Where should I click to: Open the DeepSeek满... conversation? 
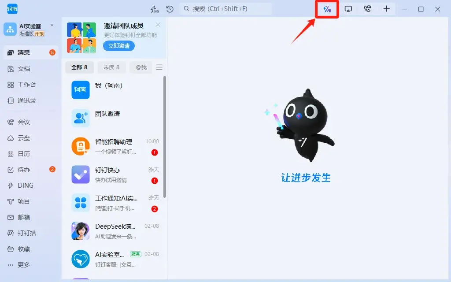114,231
